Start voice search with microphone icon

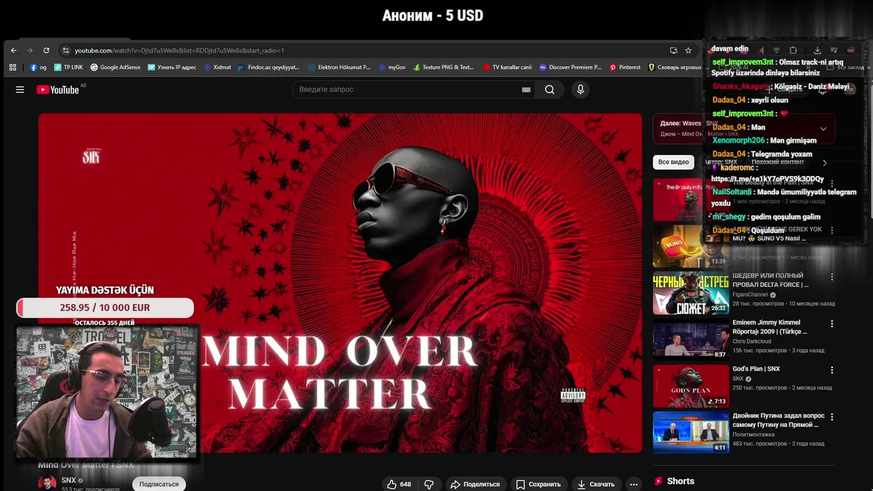click(x=580, y=89)
